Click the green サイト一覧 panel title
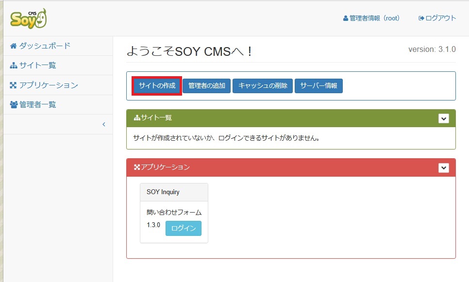469x282 pixels. pyautogui.click(x=153, y=118)
